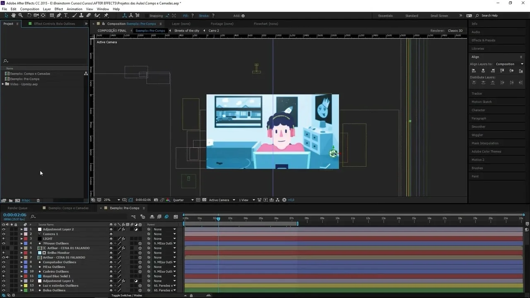Open parent dropdown for Adjustment Layer 2
Screen dimensions: 530x298
pyautogui.click(x=165, y=229)
